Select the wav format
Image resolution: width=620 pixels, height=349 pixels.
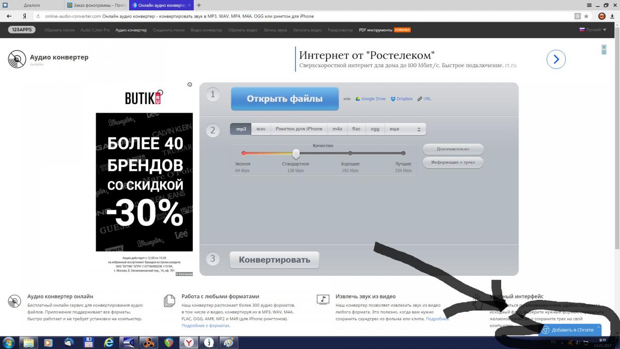(x=261, y=129)
